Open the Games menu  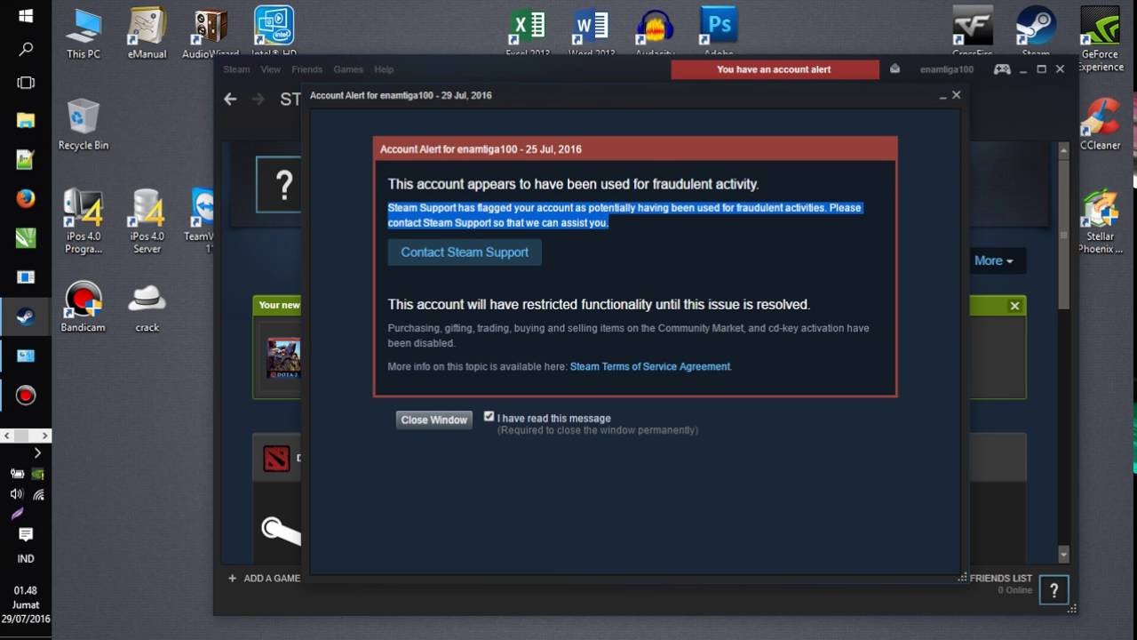tap(348, 69)
